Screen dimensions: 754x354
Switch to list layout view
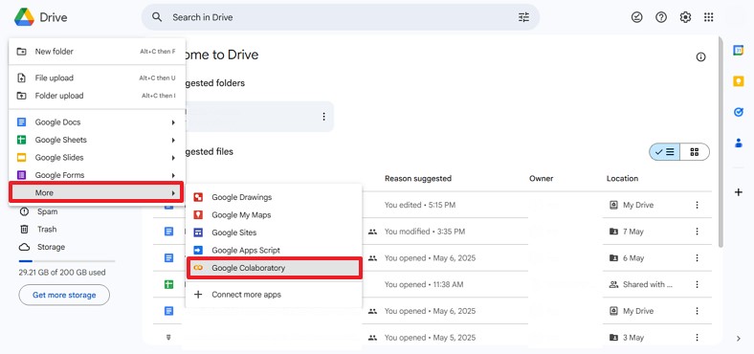tap(664, 152)
